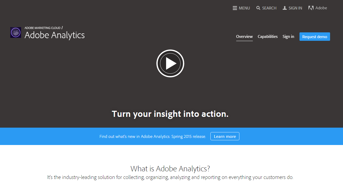Click the Adobe Analytics product icon
343x185 pixels.
point(16,33)
